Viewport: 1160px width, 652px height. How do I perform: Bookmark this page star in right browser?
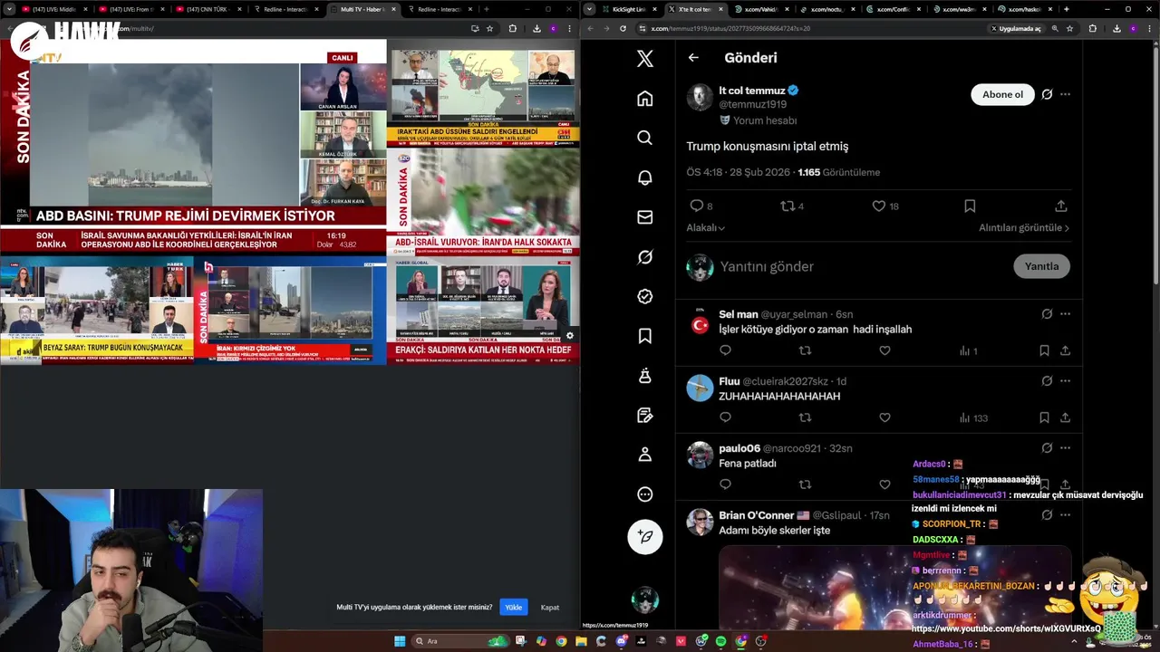pyautogui.click(x=1069, y=28)
